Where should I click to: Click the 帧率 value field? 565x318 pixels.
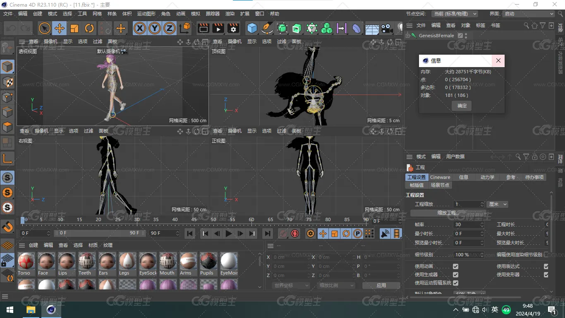pos(466,224)
